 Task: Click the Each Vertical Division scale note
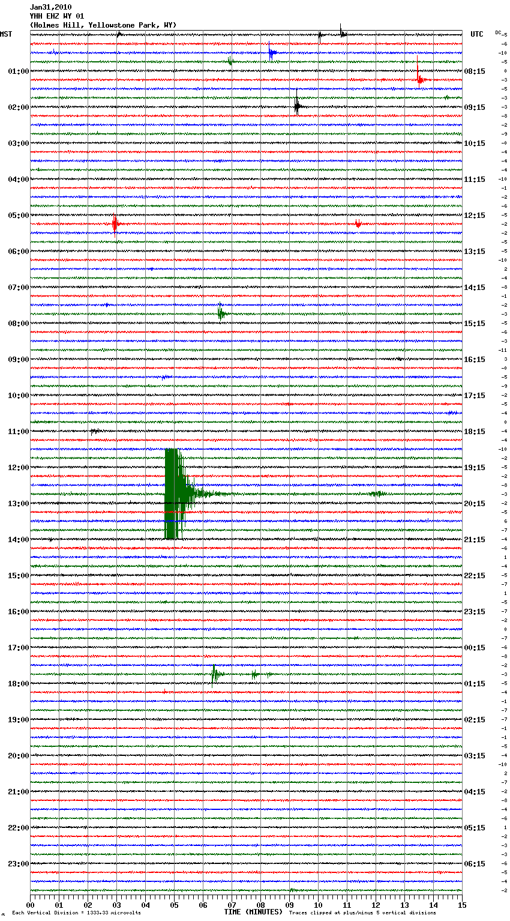[x=76, y=913]
